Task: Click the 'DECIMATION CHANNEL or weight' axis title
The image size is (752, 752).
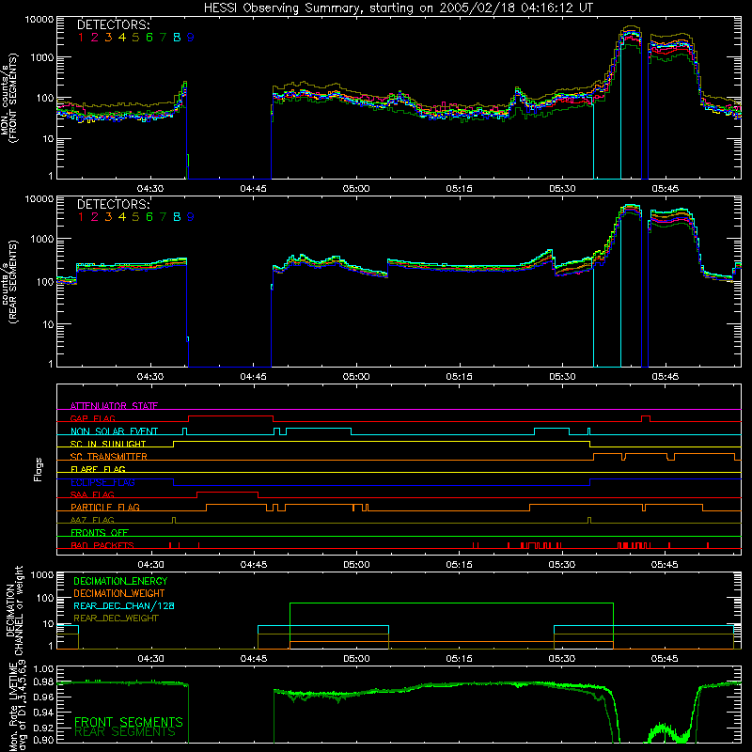Action: pyautogui.click(x=14, y=610)
